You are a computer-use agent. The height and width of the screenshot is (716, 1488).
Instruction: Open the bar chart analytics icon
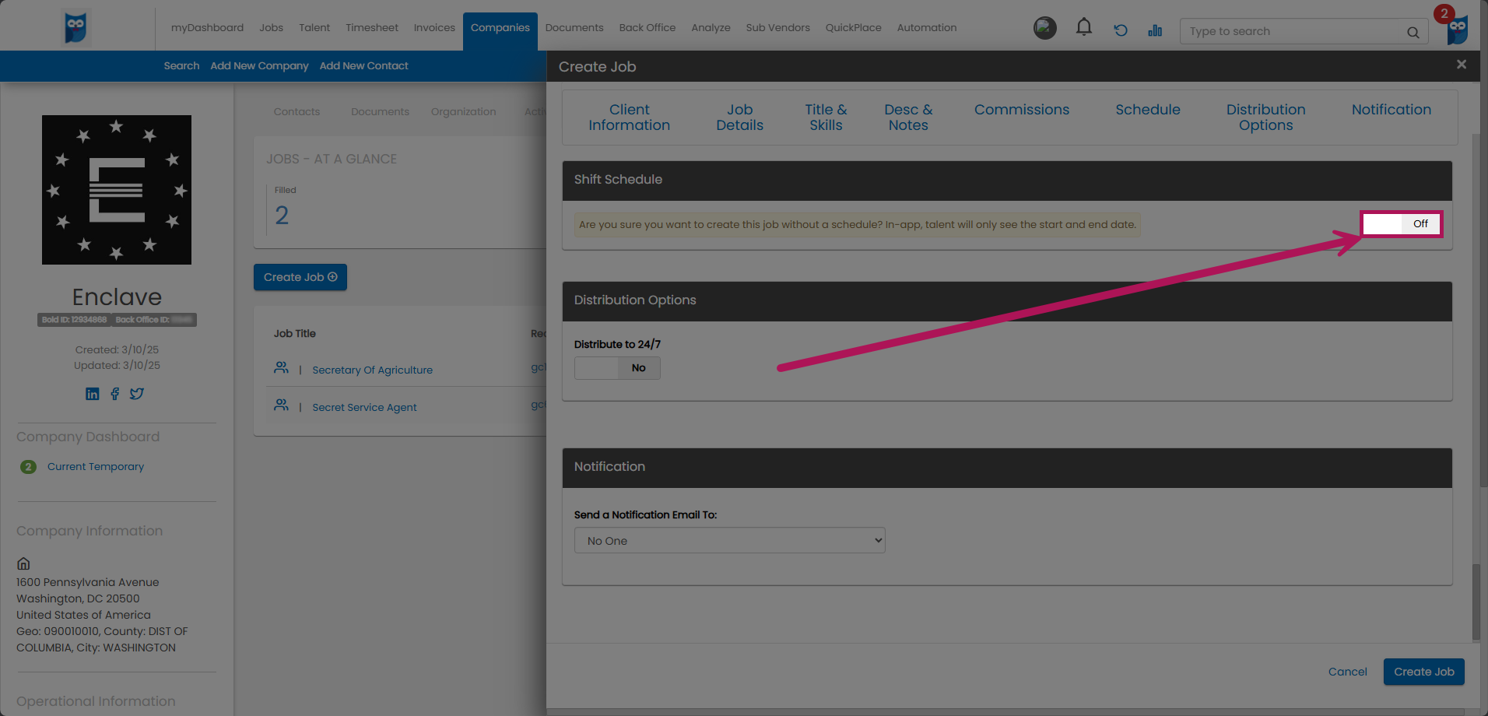coord(1155,30)
